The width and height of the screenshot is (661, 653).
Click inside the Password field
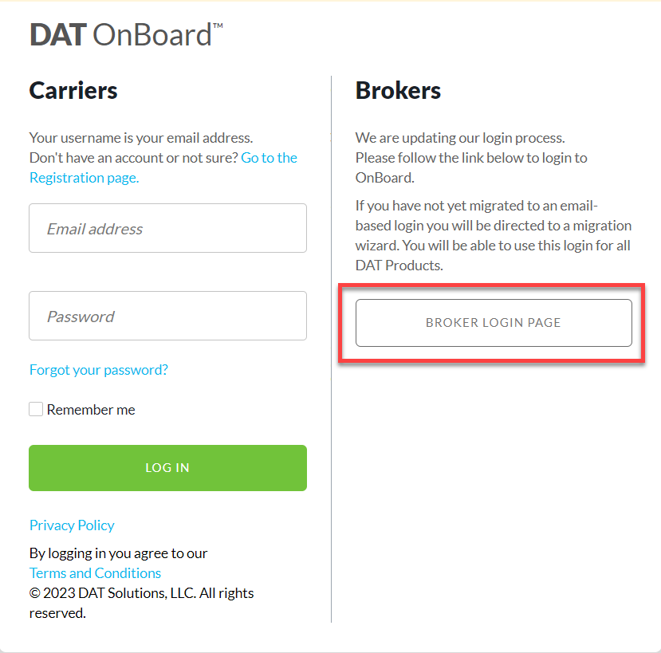(x=167, y=316)
